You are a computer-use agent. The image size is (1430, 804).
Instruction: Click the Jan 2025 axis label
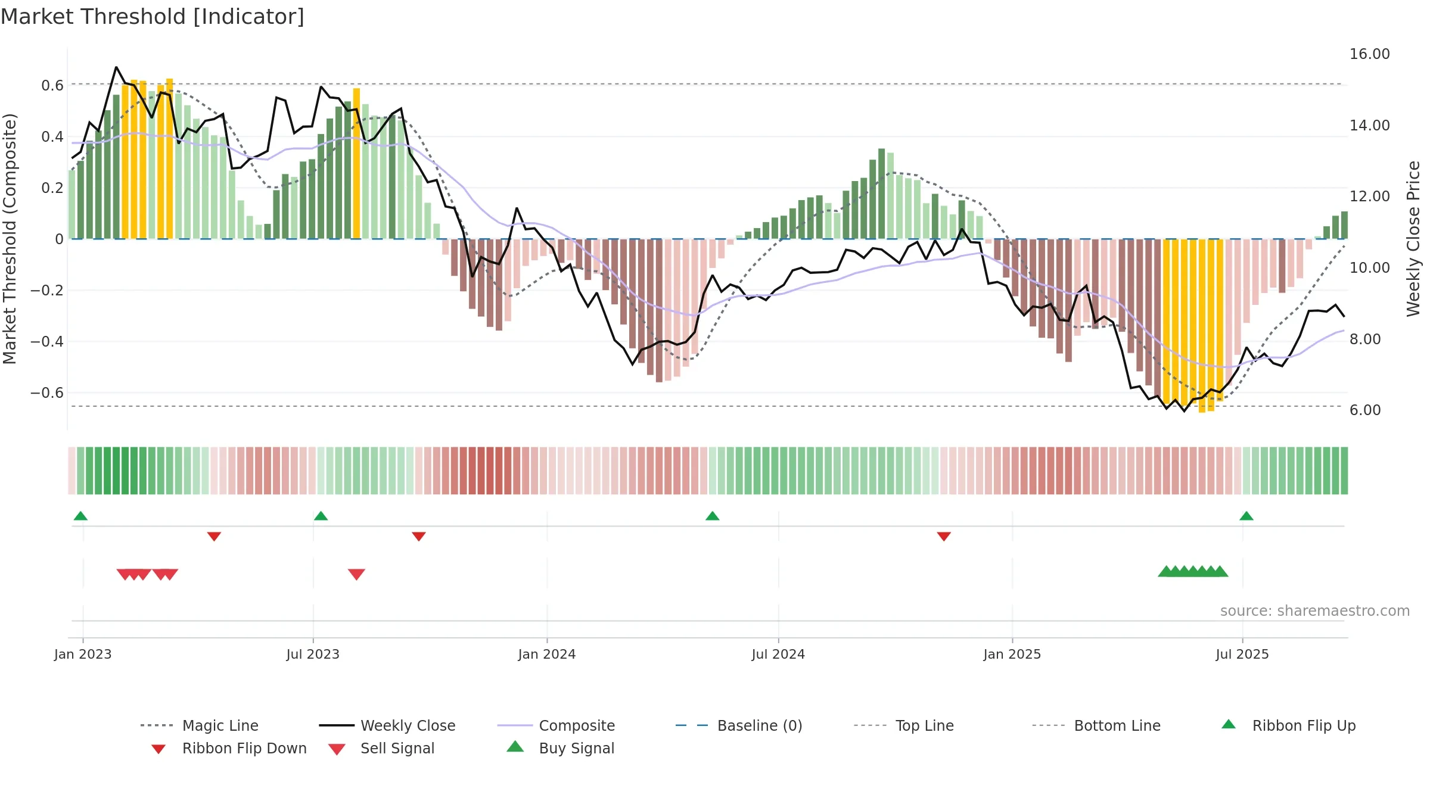coord(1012,654)
